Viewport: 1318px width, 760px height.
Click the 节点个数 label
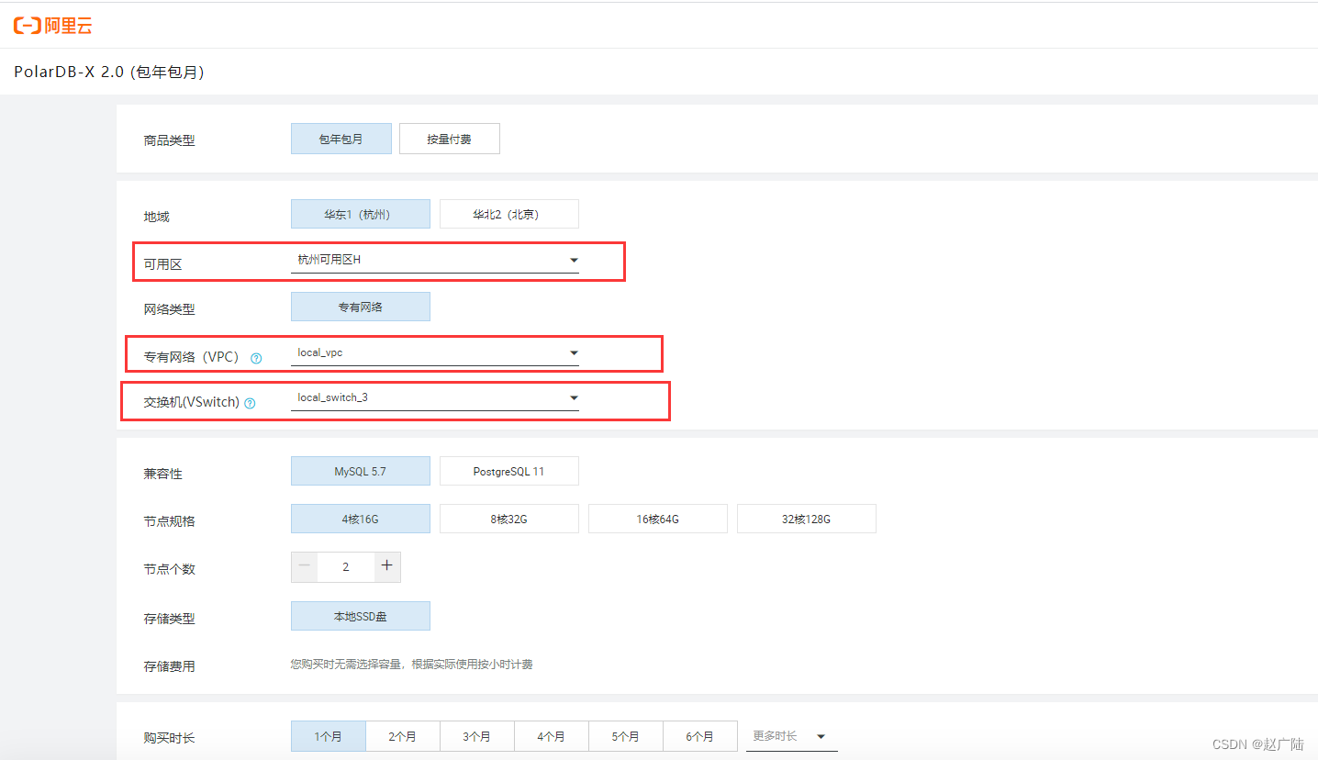170,569
